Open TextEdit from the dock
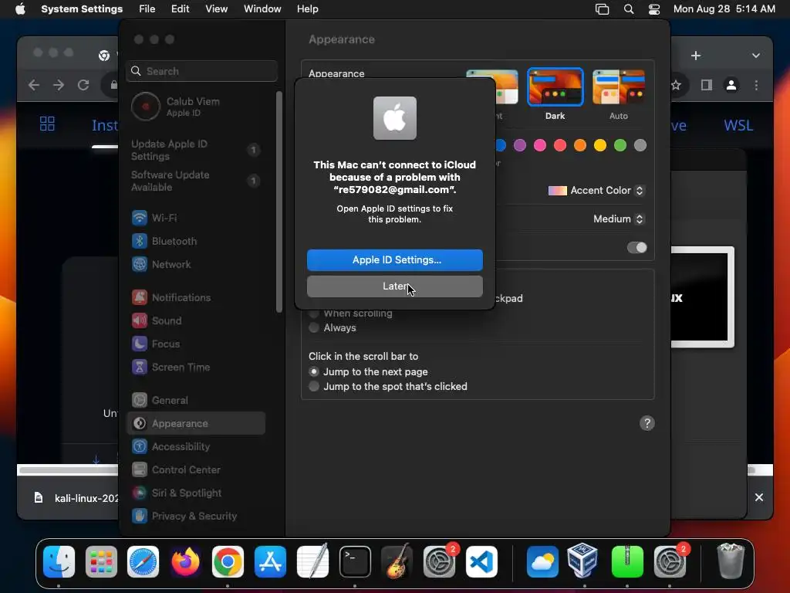790x593 pixels. 312,562
